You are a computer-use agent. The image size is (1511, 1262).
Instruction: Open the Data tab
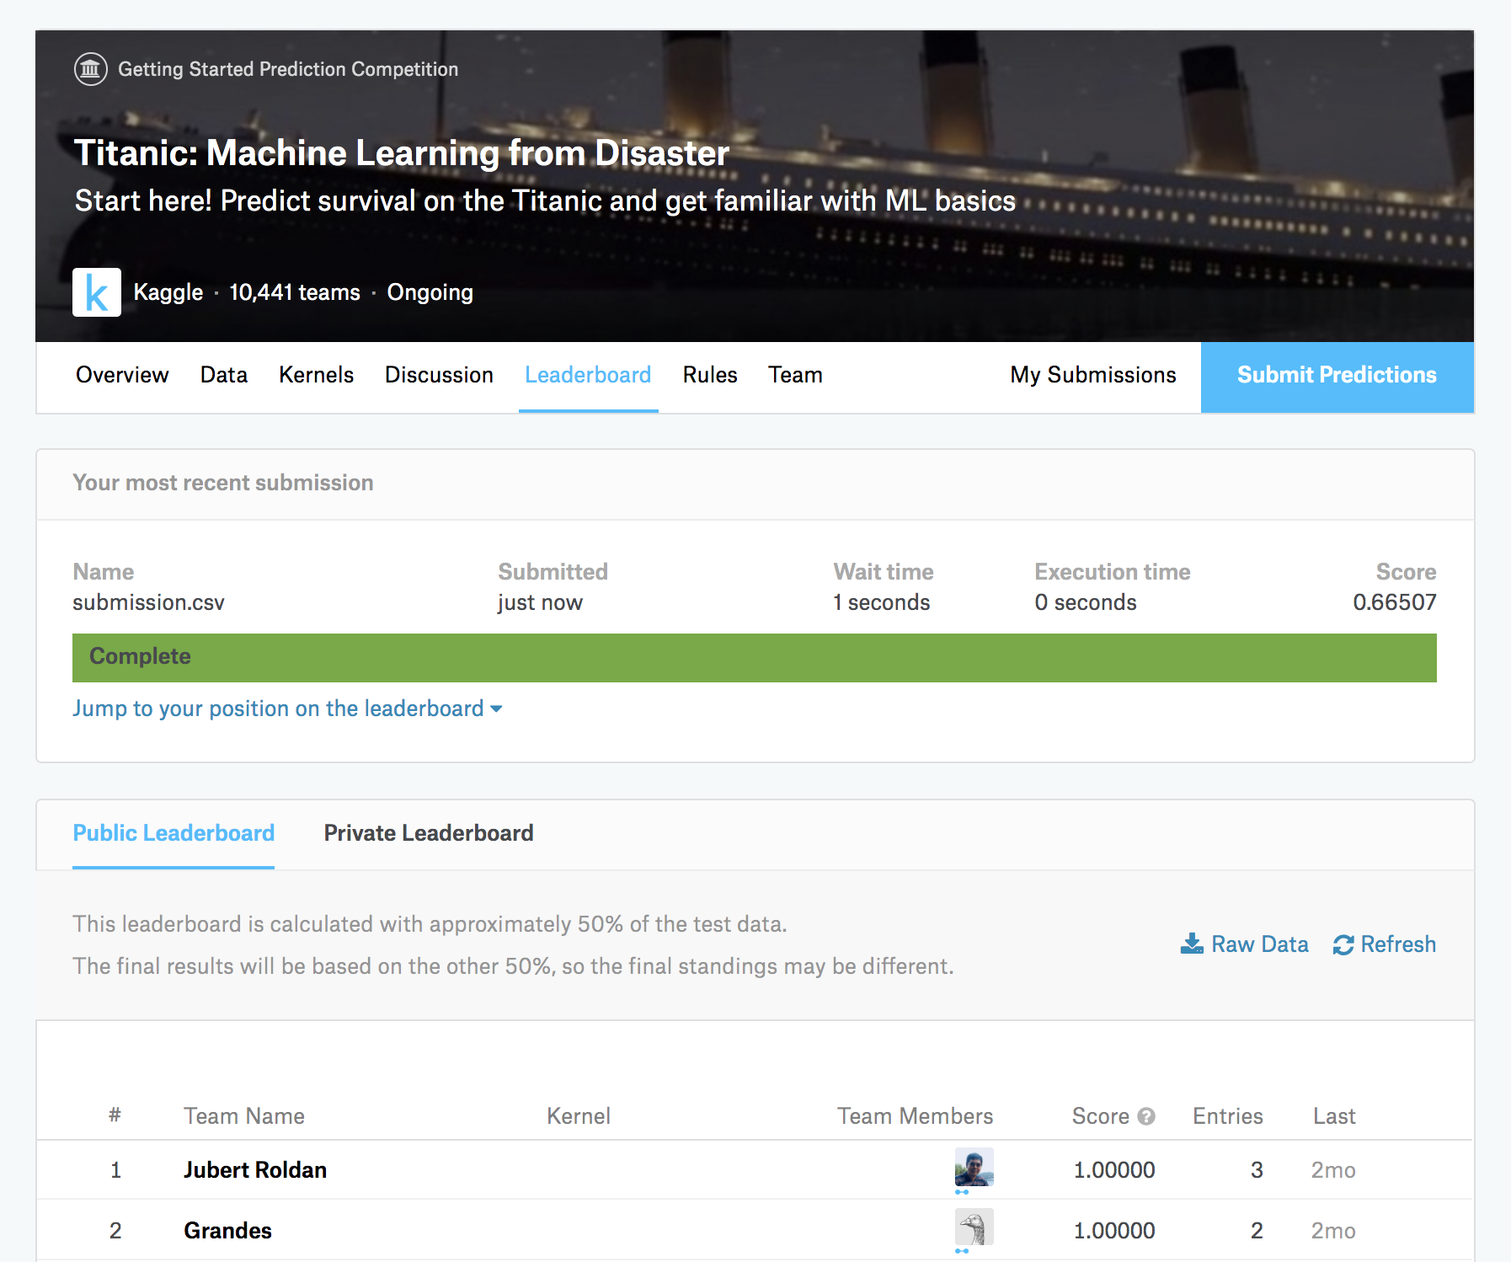[224, 375]
